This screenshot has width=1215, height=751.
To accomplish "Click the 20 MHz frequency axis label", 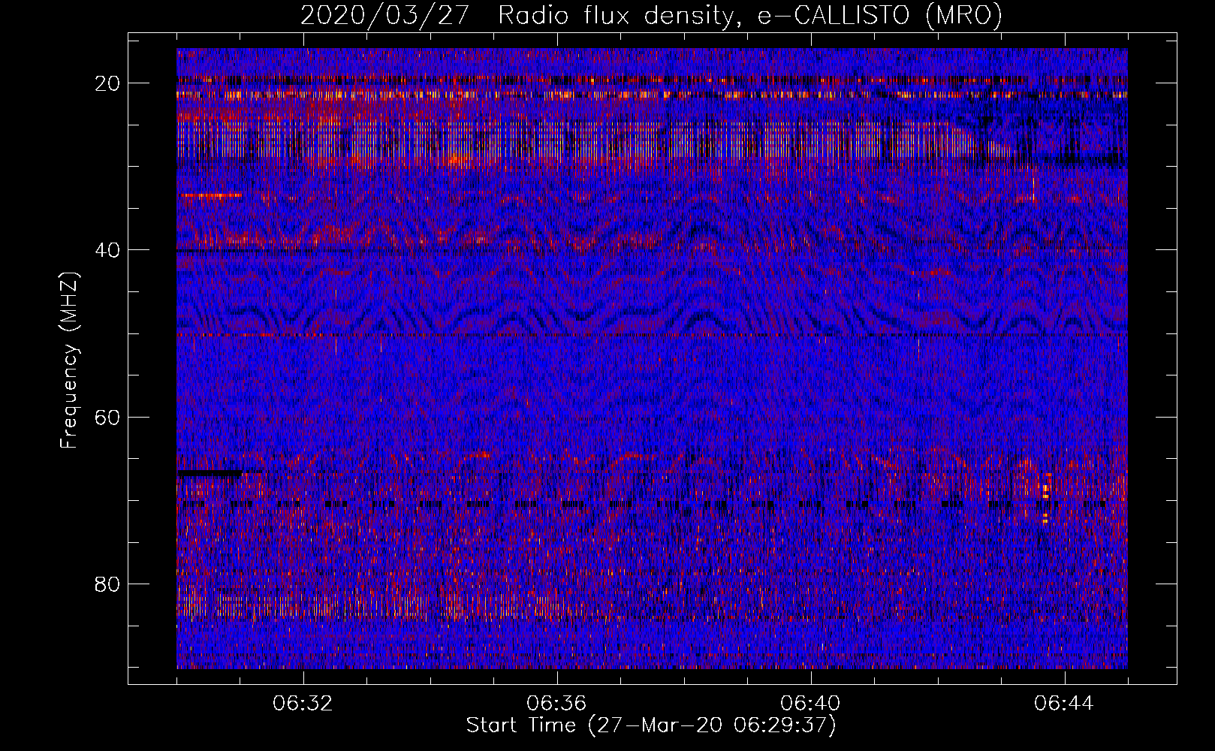I will [x=107, y=83].
